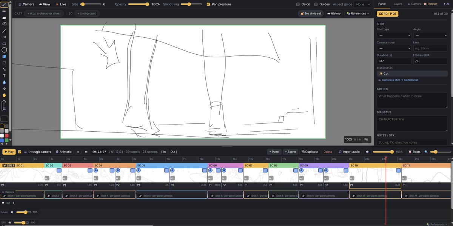453x226 pixels.
Task: Open the Shot type dropdown
Action: pos(394,35)
